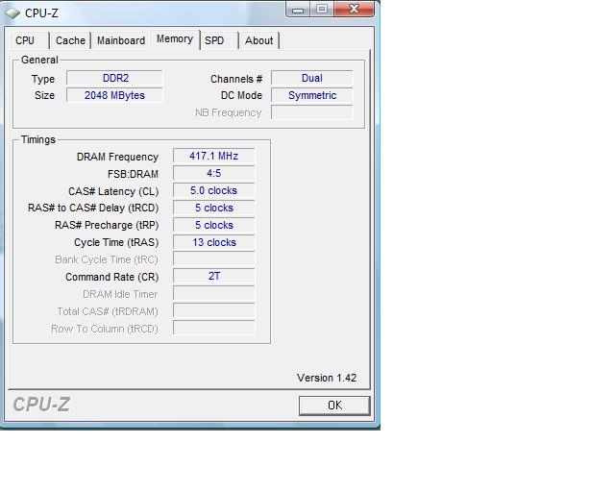The width and height of the screenshot is (615, 492).
Task: Click the CPU-Z icon in the title bar
Action: [12, 13]
